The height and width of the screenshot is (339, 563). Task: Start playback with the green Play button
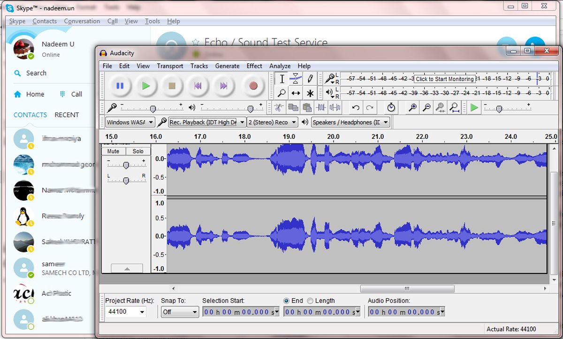click(x=146, y=86)
